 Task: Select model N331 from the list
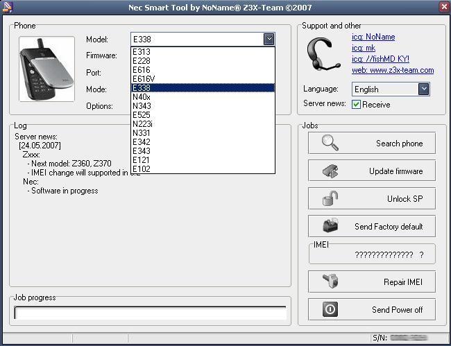tap(203, 132)
